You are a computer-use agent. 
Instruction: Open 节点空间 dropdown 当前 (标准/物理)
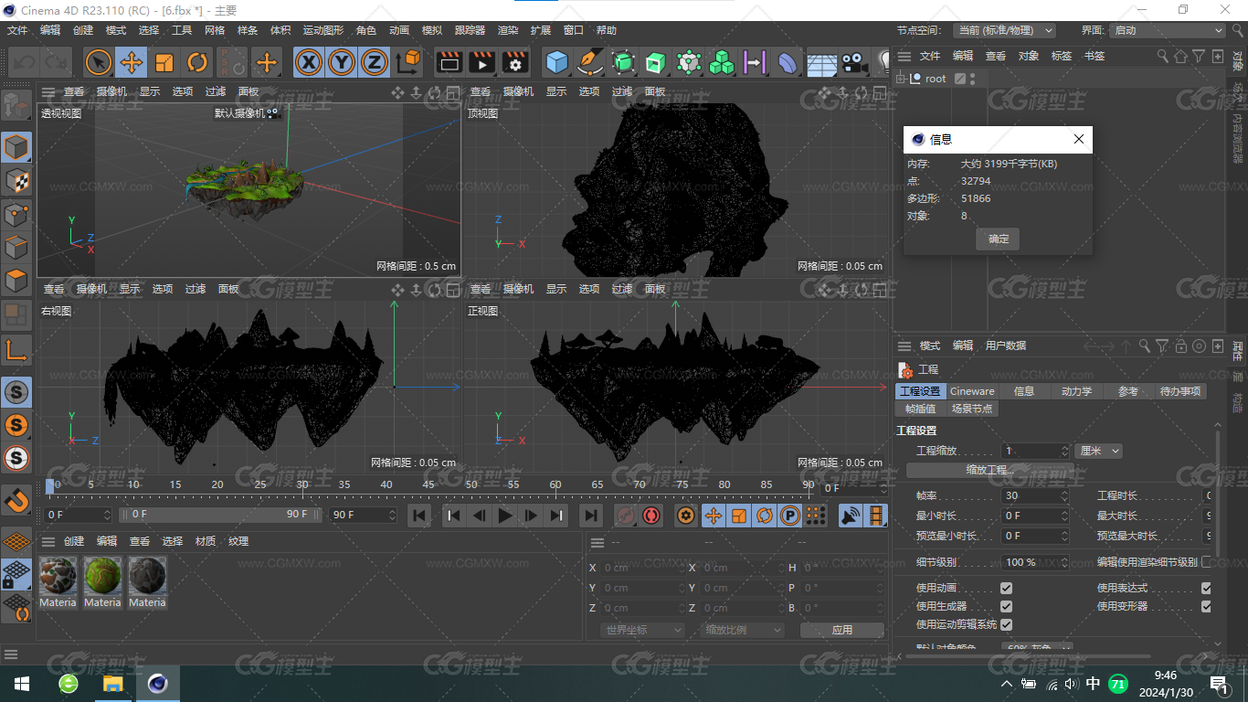click(1004, 30)
